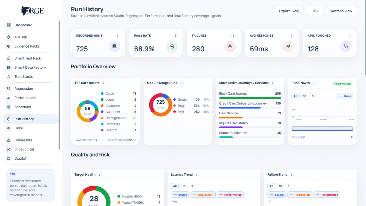Click the 58 fields donut chart

pyautogui.click(x=88, y=111)
